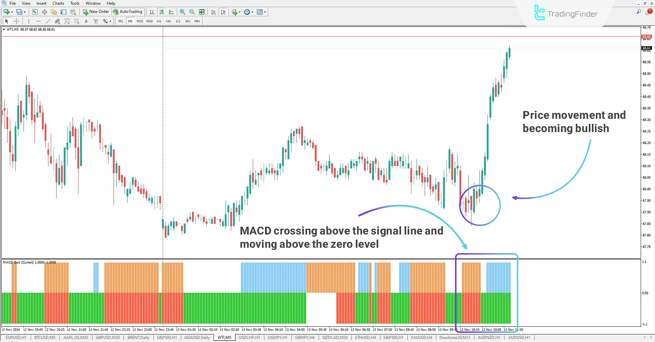The height and width of the screenshot is (342, 655).
Task: Pick the Fibonacci retracement tool
Action: 67,21
